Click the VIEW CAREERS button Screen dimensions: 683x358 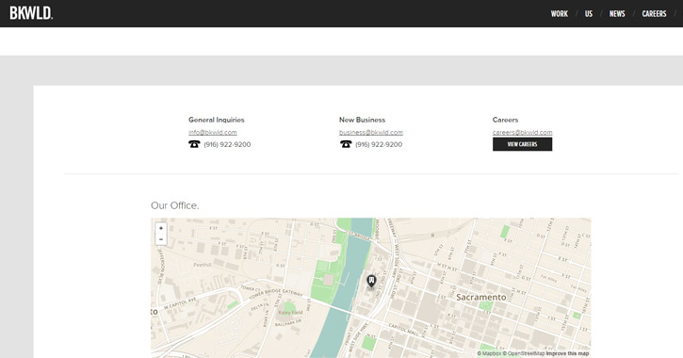(522, 144)
